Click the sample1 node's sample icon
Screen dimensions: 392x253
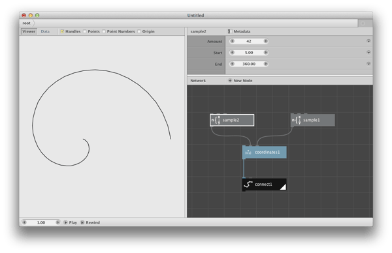[297, 120]
